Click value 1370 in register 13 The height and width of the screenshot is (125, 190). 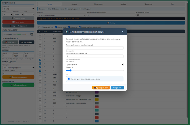(55, 81)
